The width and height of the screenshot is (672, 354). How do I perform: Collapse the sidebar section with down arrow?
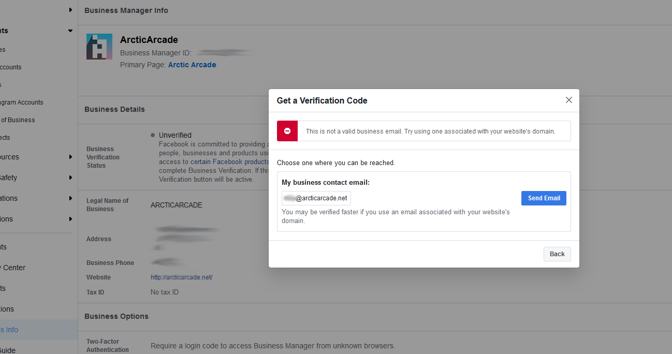point(70,31)
